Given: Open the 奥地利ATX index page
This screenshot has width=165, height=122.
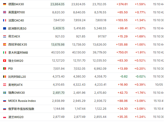Looking at the screenshot, I should tap(15, 85).
